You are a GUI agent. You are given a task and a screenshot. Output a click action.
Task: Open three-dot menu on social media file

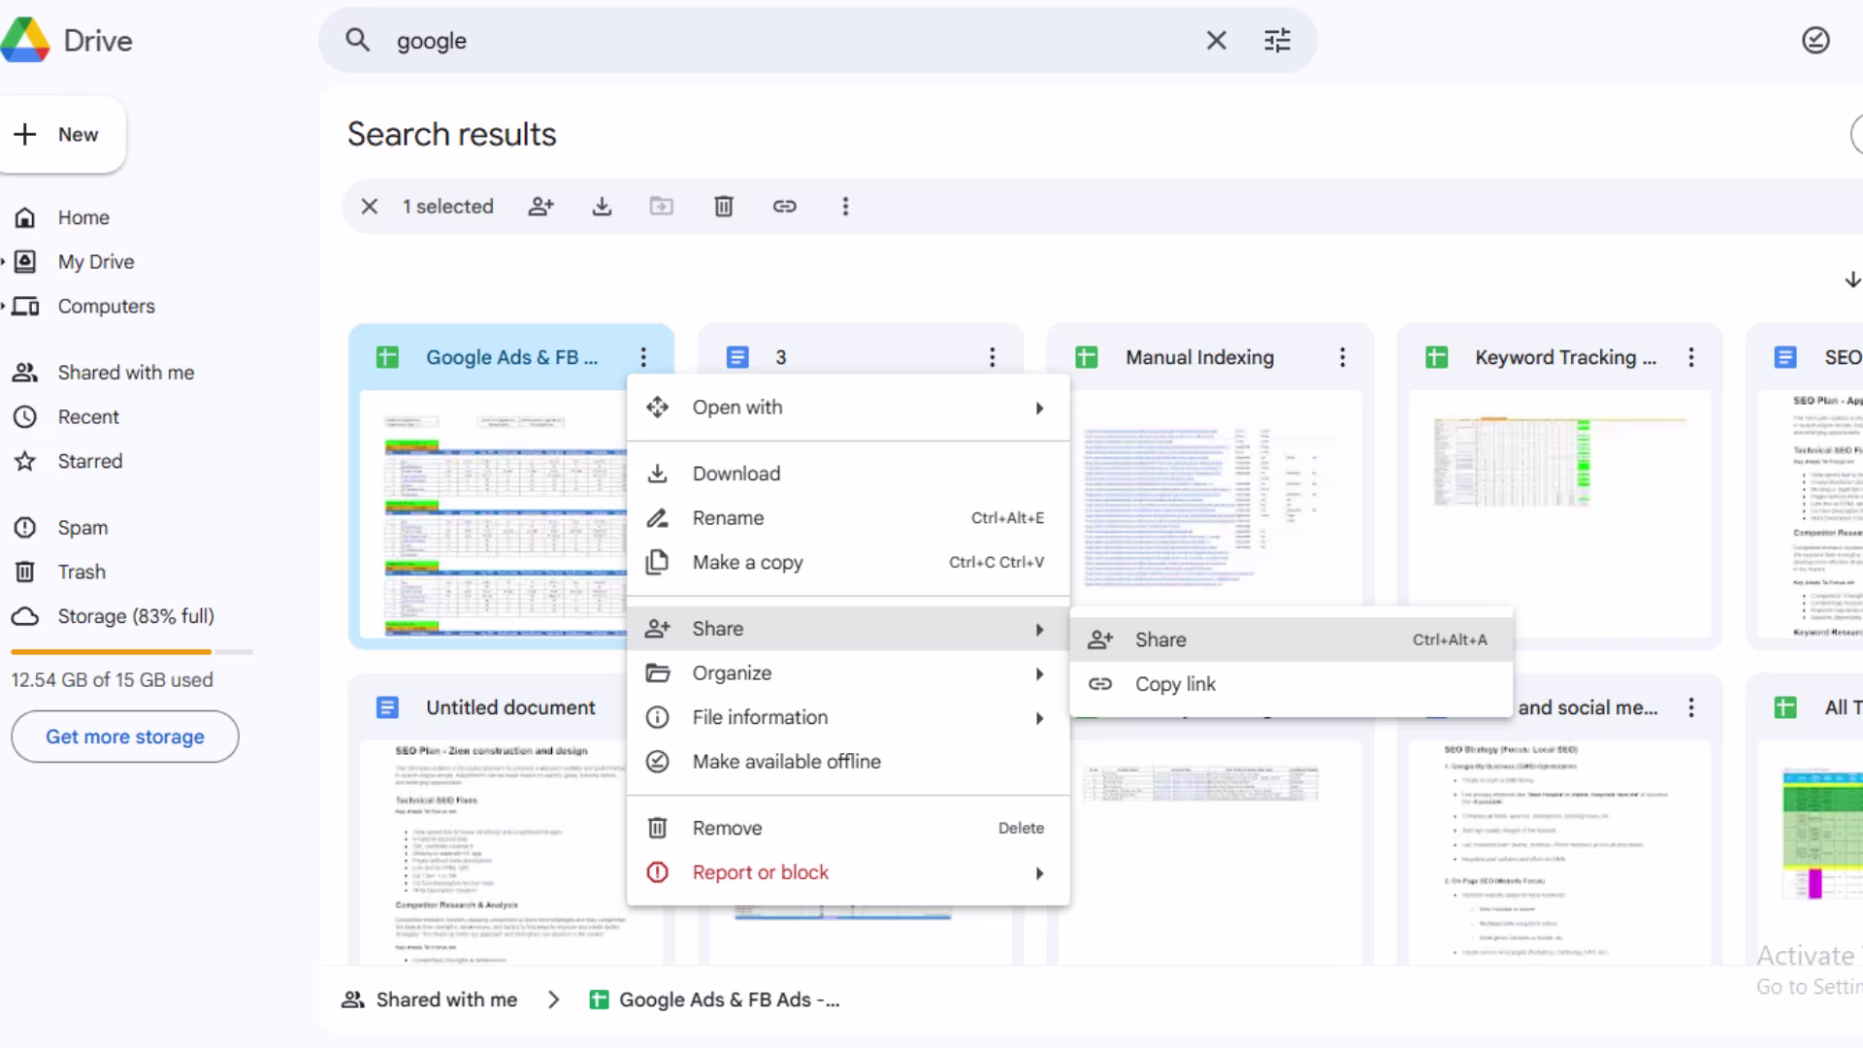click(x=1691, y=707)
